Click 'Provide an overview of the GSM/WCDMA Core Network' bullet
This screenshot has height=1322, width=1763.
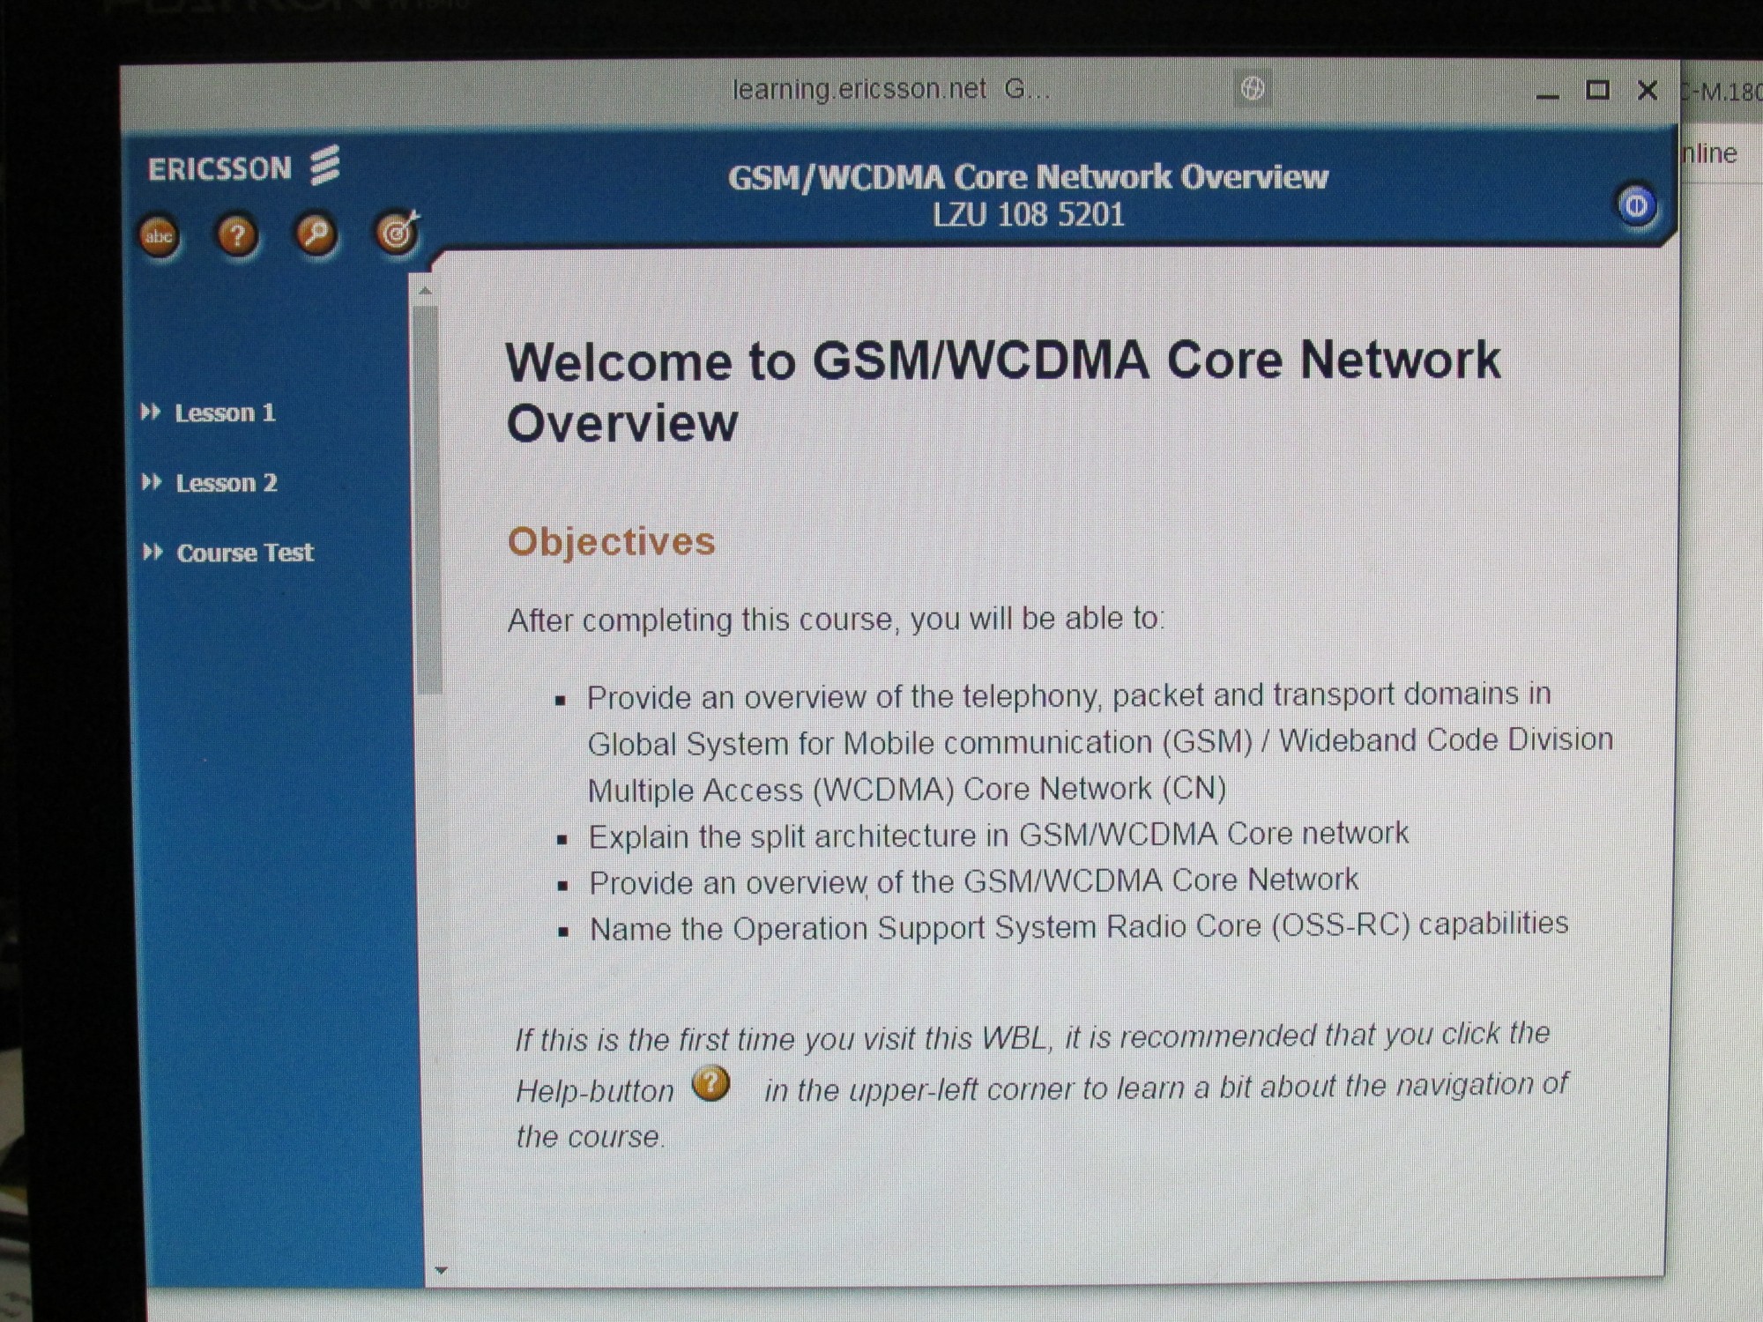973,880
